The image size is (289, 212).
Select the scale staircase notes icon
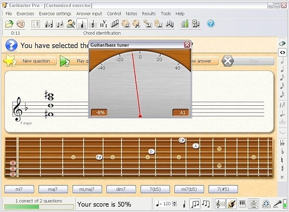115,24
